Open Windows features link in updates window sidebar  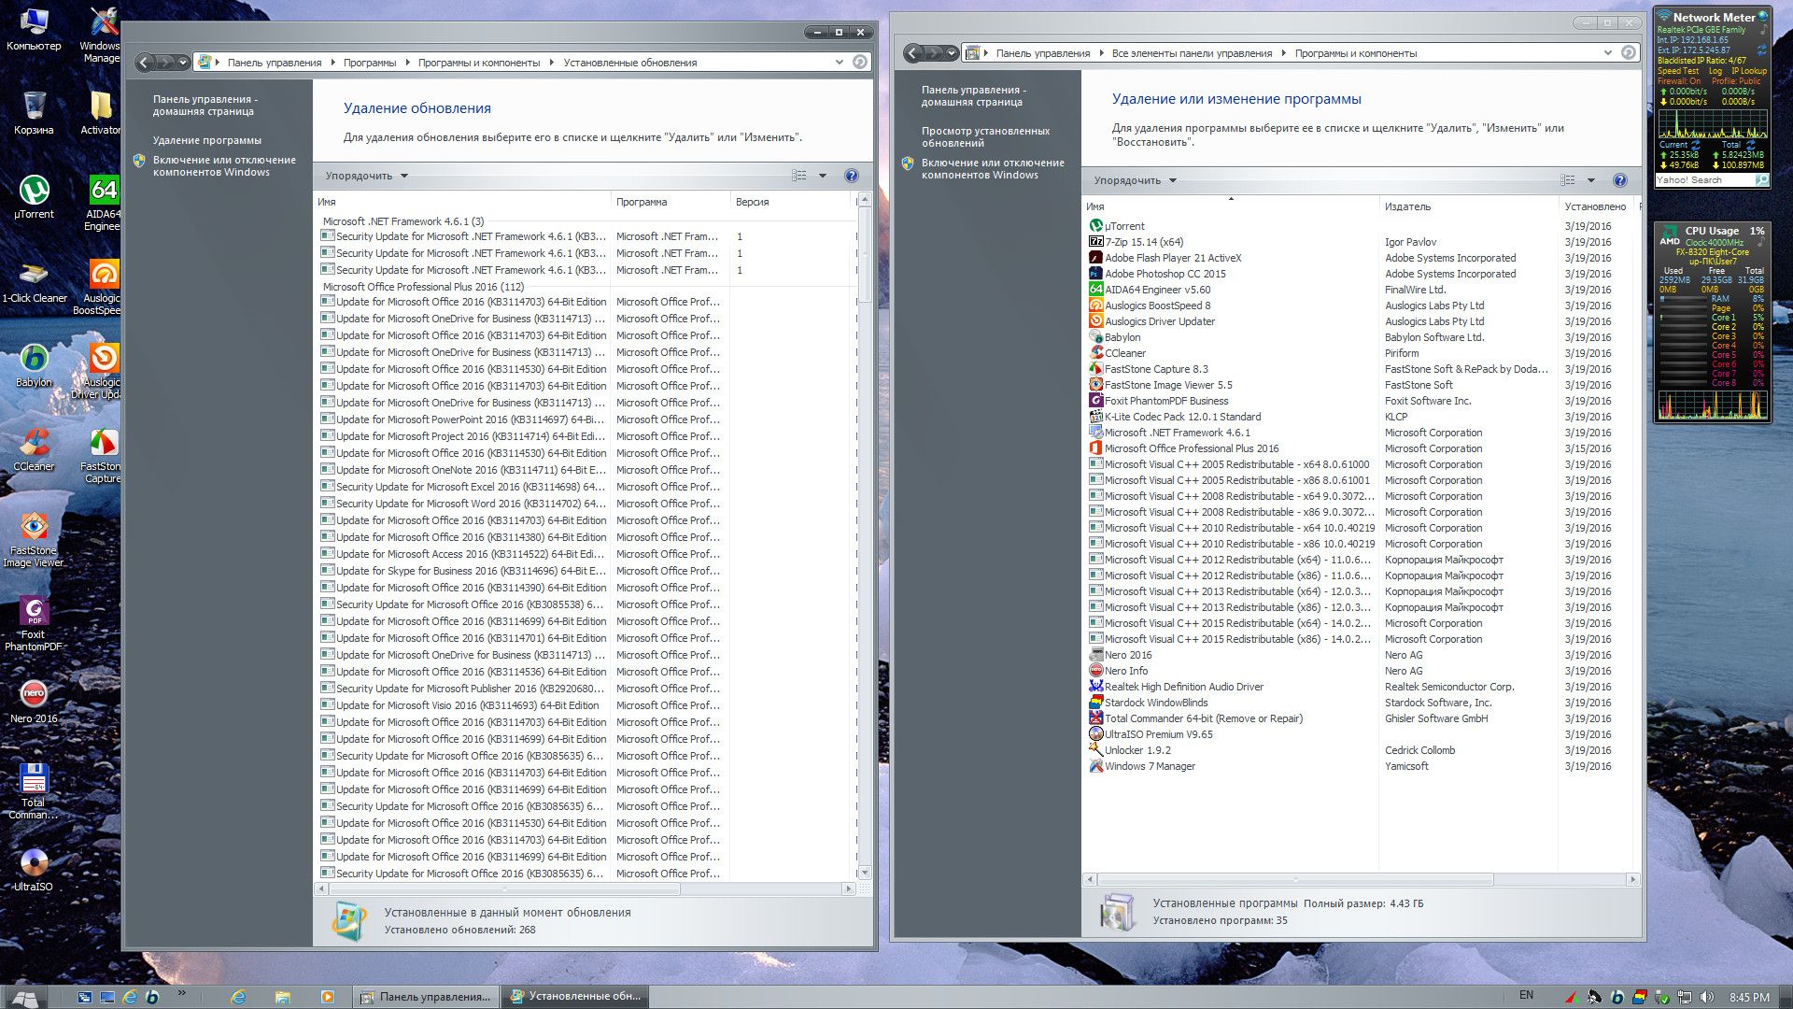pyautogui.click(x=224, y=166)
